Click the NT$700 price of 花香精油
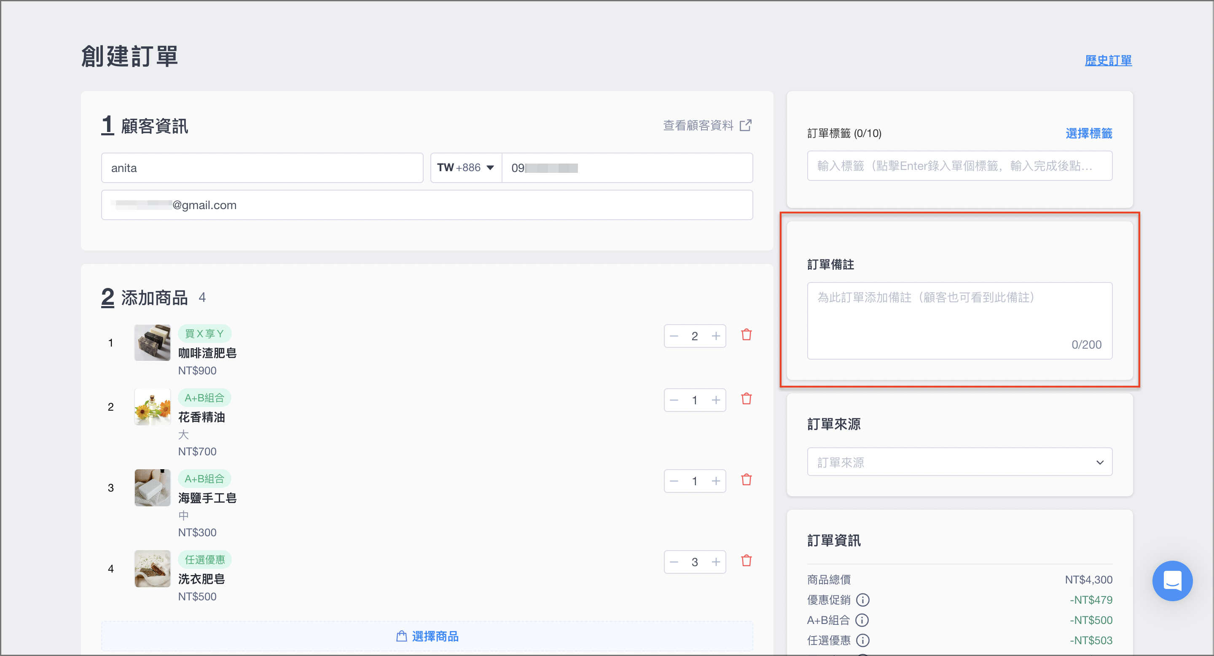Viewport: 1214px width, 656px height. pos(197,452)
